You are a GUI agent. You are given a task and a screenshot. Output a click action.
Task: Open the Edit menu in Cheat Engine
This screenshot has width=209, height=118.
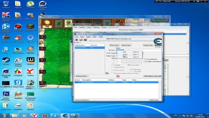[x=82, y=37]
